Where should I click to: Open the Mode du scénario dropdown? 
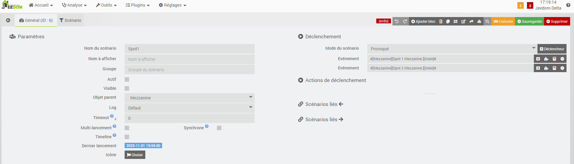coord(452,49)
